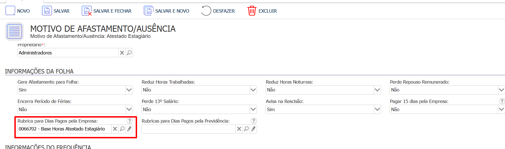
Task: Click Salvar e Fechar icon
Action: point(86,11)
